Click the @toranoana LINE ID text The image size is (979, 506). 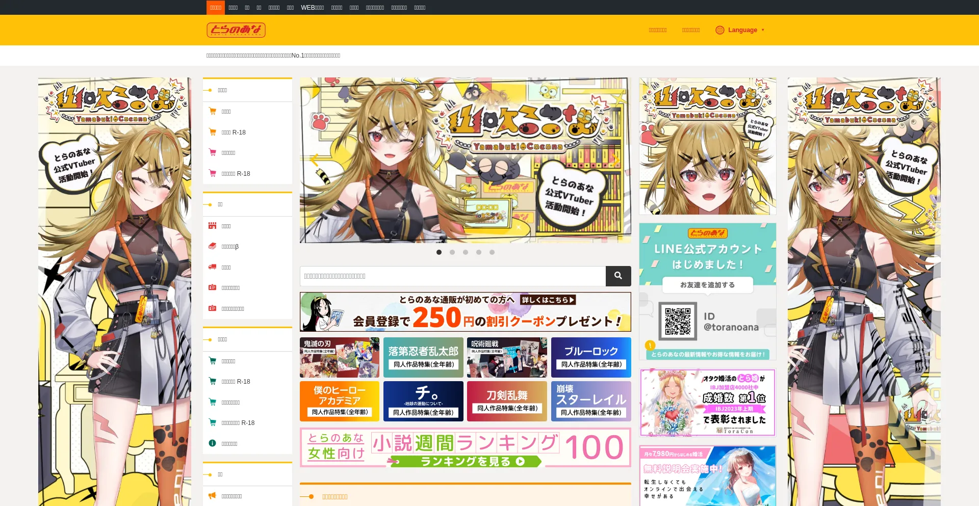[x=731, y=327]
